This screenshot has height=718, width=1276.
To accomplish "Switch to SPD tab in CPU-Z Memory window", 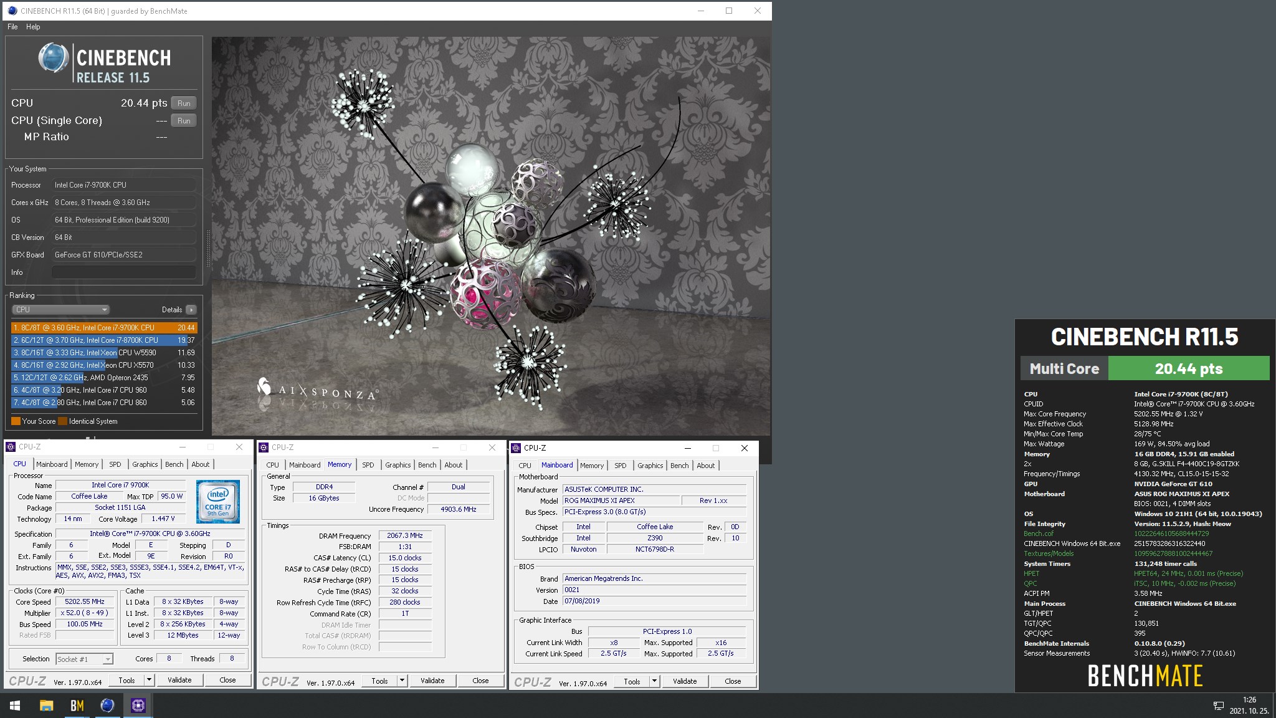I will click(368, 465).
